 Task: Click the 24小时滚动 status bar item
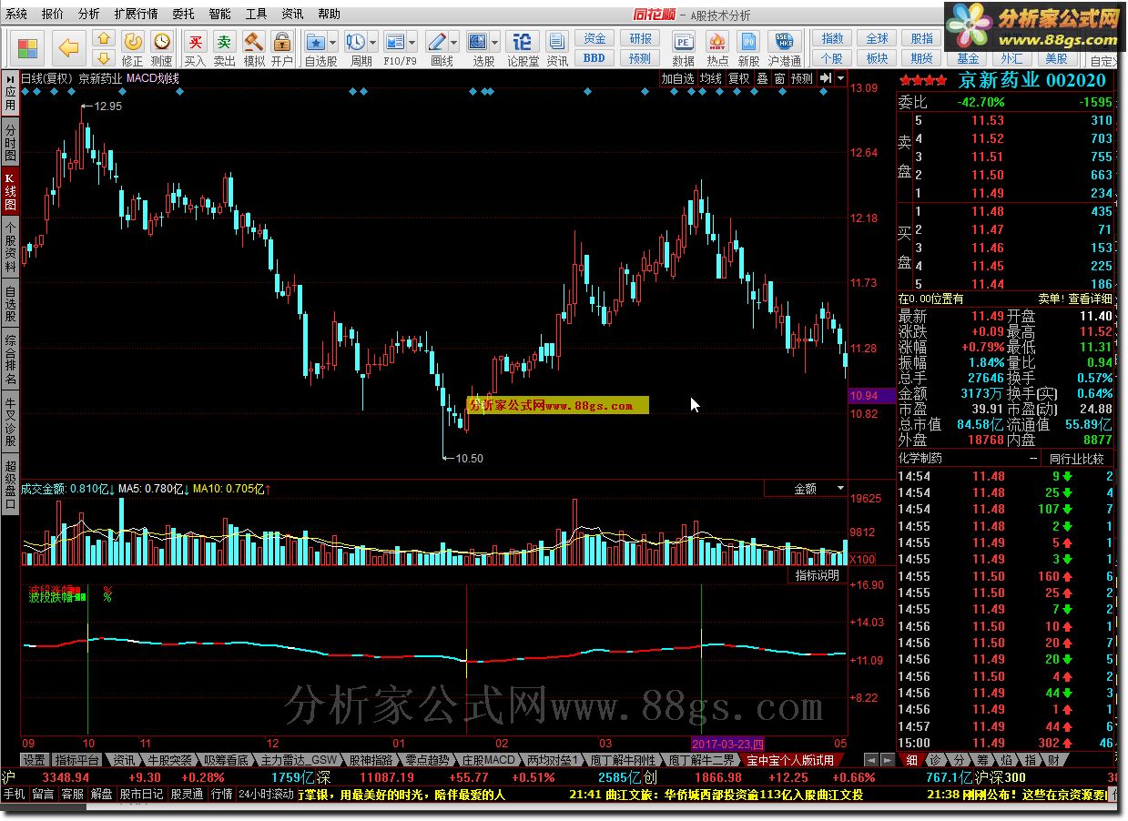(266, 794)
